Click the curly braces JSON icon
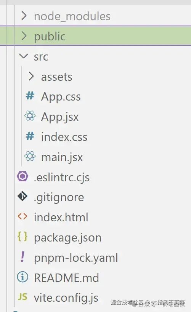This screenshot has height=312, width=191. pos(22,237)
